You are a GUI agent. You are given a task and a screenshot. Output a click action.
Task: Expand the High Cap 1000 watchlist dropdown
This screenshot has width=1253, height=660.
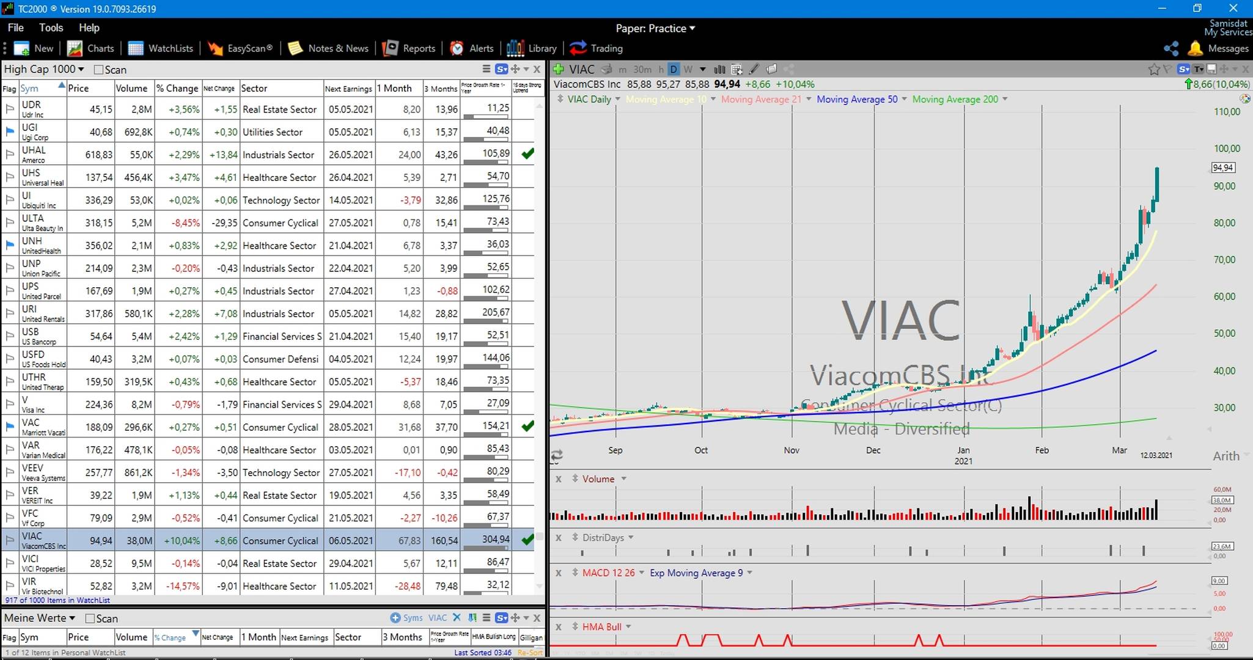pyautogui.click(x=44, y=69)
